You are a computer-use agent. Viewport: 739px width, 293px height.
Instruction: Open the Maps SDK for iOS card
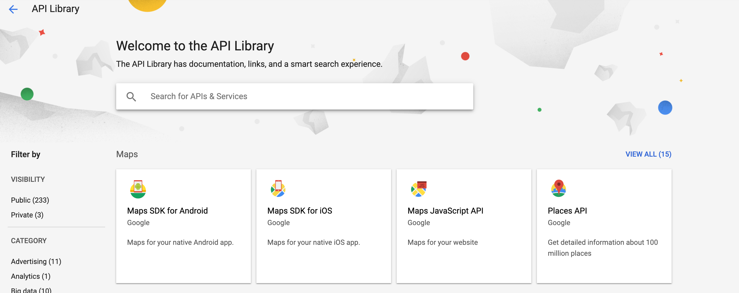323,226
